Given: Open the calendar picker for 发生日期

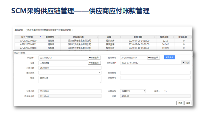Looking at the screenshot, I should coord(187,63).
